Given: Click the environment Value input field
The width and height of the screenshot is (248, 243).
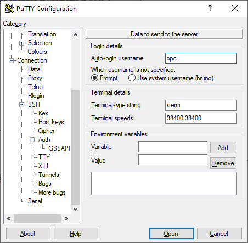Looking at the screenshot, I should coord(173,160).
